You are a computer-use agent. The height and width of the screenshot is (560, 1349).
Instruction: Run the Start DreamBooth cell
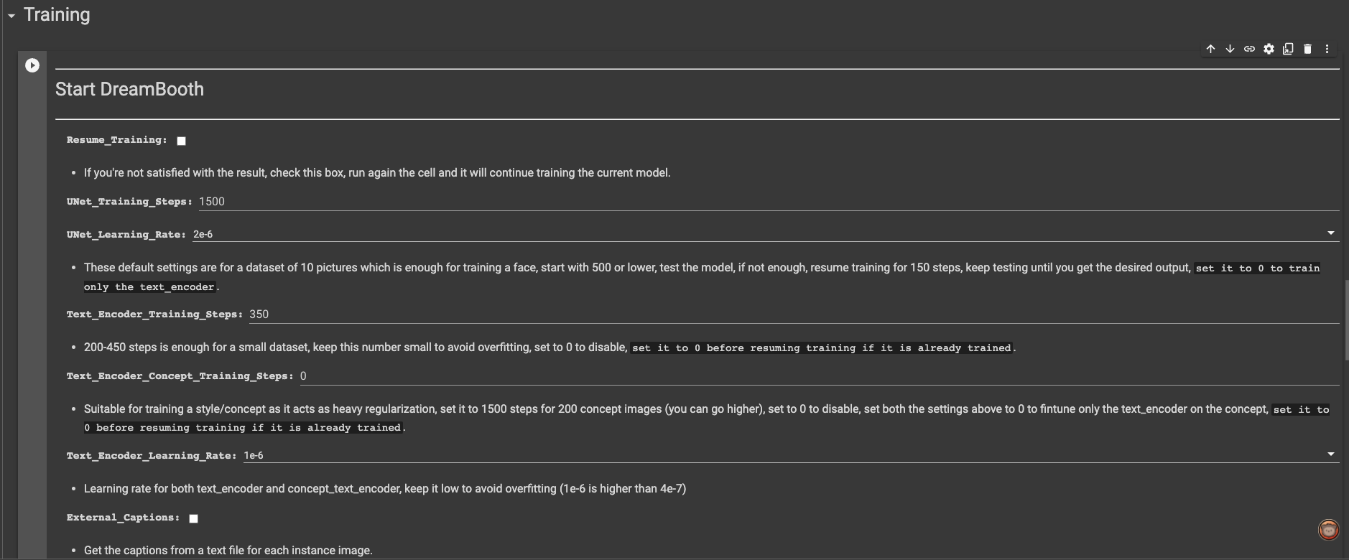click(x=32, y=65)
